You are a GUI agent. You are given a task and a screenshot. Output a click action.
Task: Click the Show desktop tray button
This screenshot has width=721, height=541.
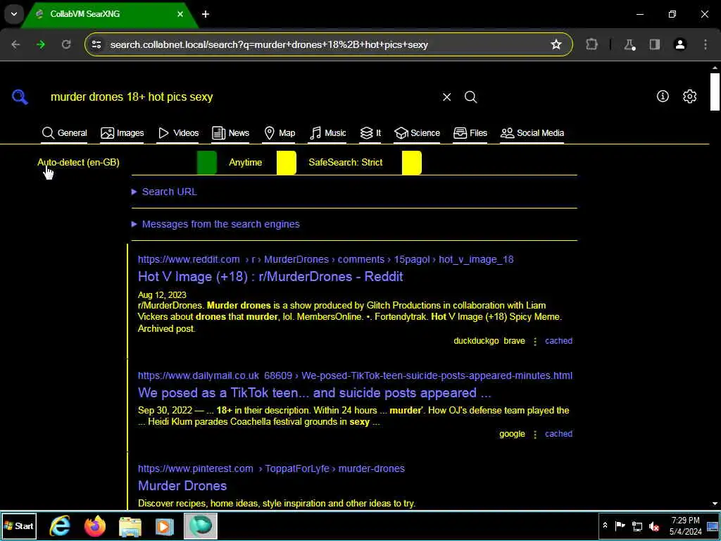[713, 526]
